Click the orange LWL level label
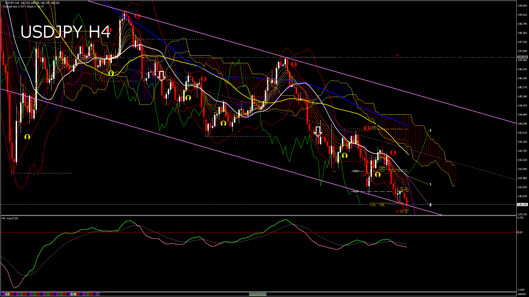This screenshot has height=297, width=529. pyautogui.click(x=373, y=205)
